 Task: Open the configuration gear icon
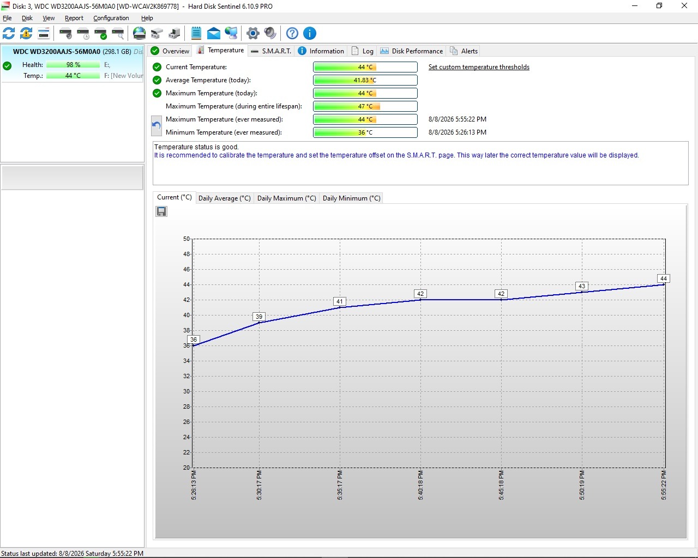click(x=252, y=33)
